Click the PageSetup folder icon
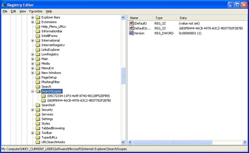This screenshot has width=249, height=153. point(38,77)
